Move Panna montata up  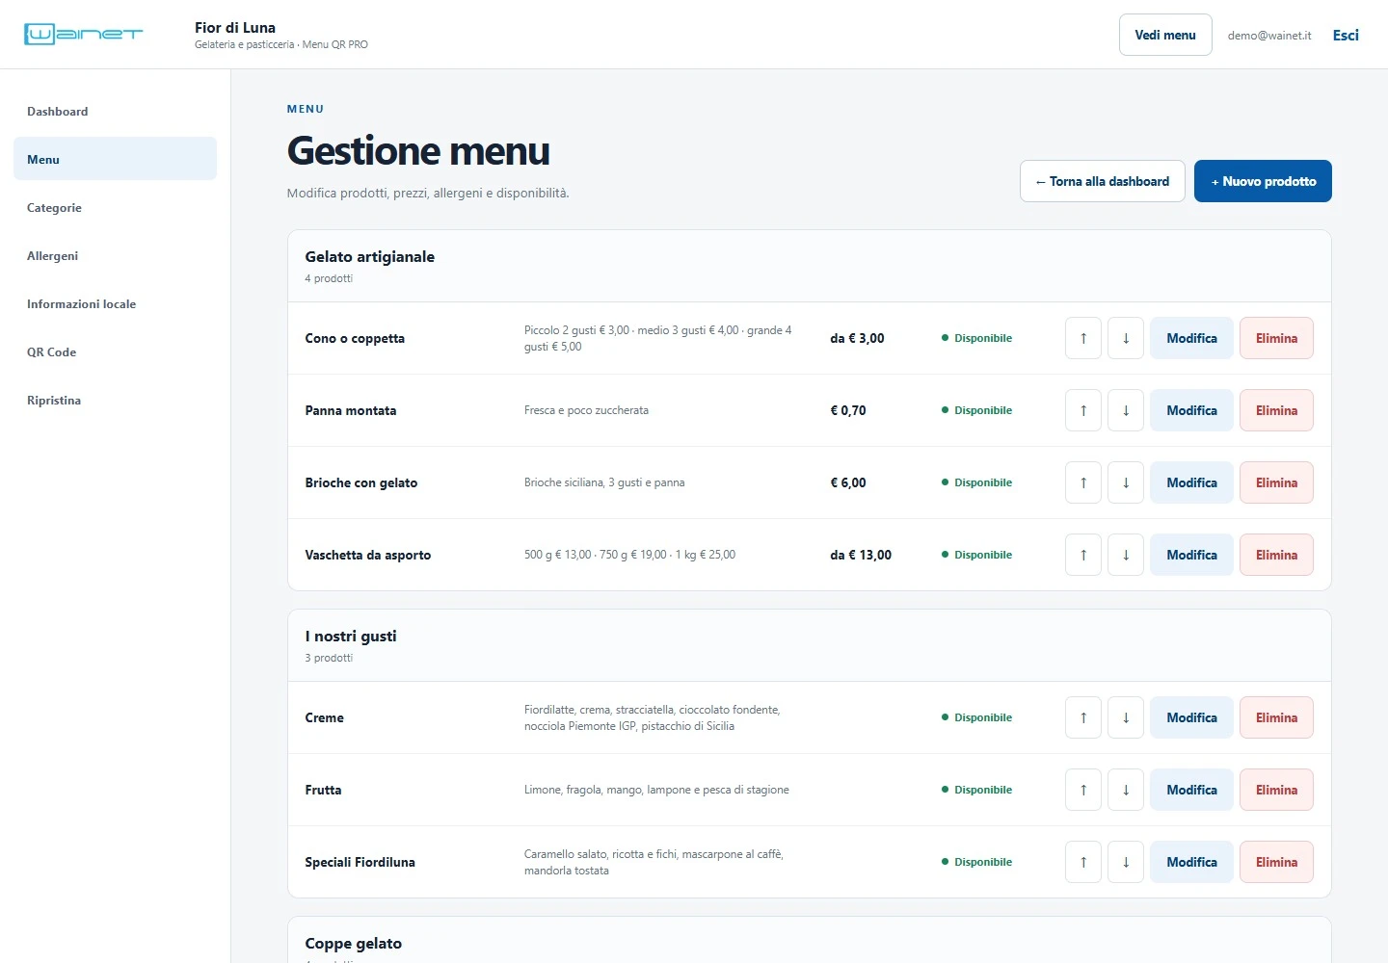[1083, 410]
